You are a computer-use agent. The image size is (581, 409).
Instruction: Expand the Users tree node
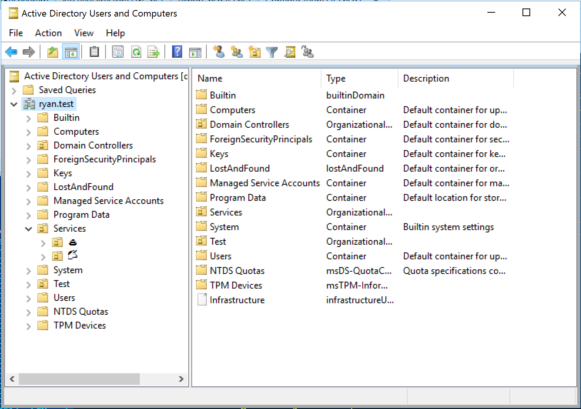click(x=28, y=299)
